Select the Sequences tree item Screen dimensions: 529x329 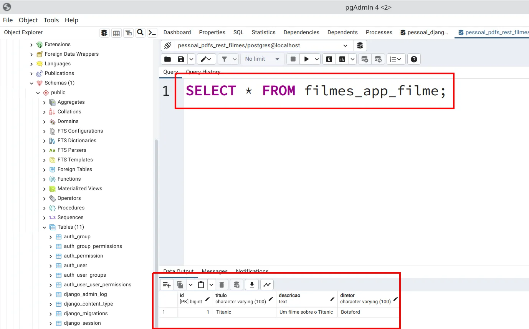70,218
